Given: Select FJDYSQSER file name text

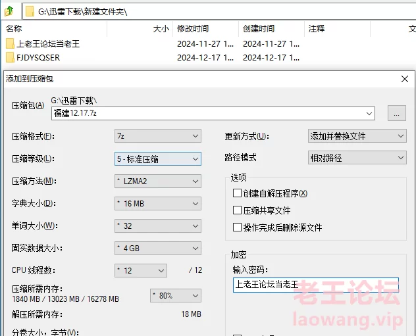Looking at the screenshot, I should click(x=38, y=58).
